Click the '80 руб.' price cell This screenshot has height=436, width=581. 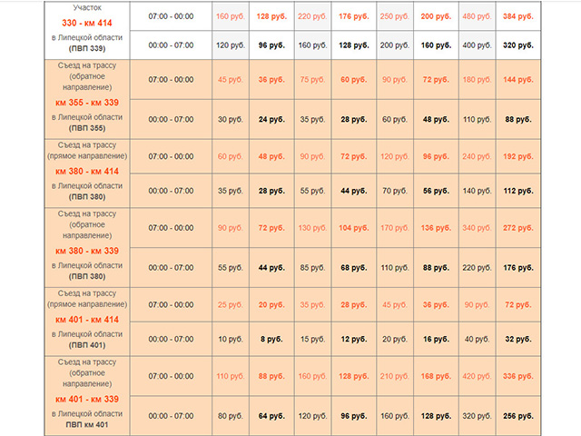click(230, 416)
